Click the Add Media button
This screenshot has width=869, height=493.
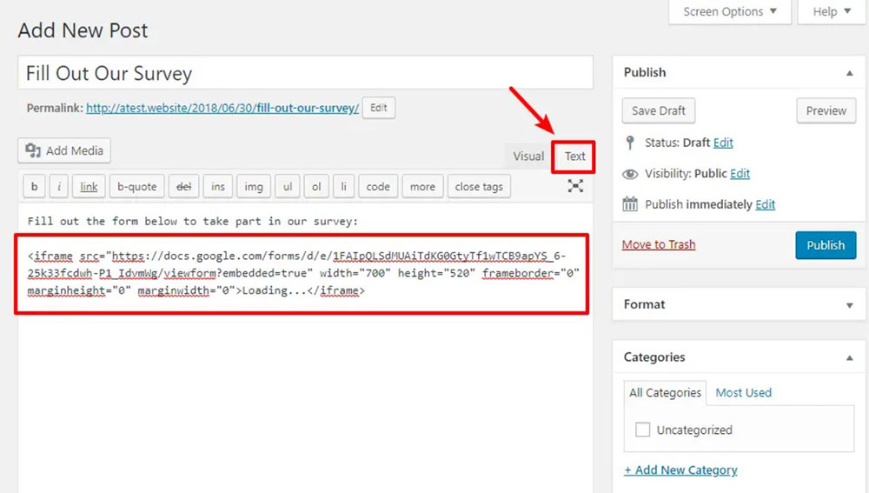click(x=64, y=150)
